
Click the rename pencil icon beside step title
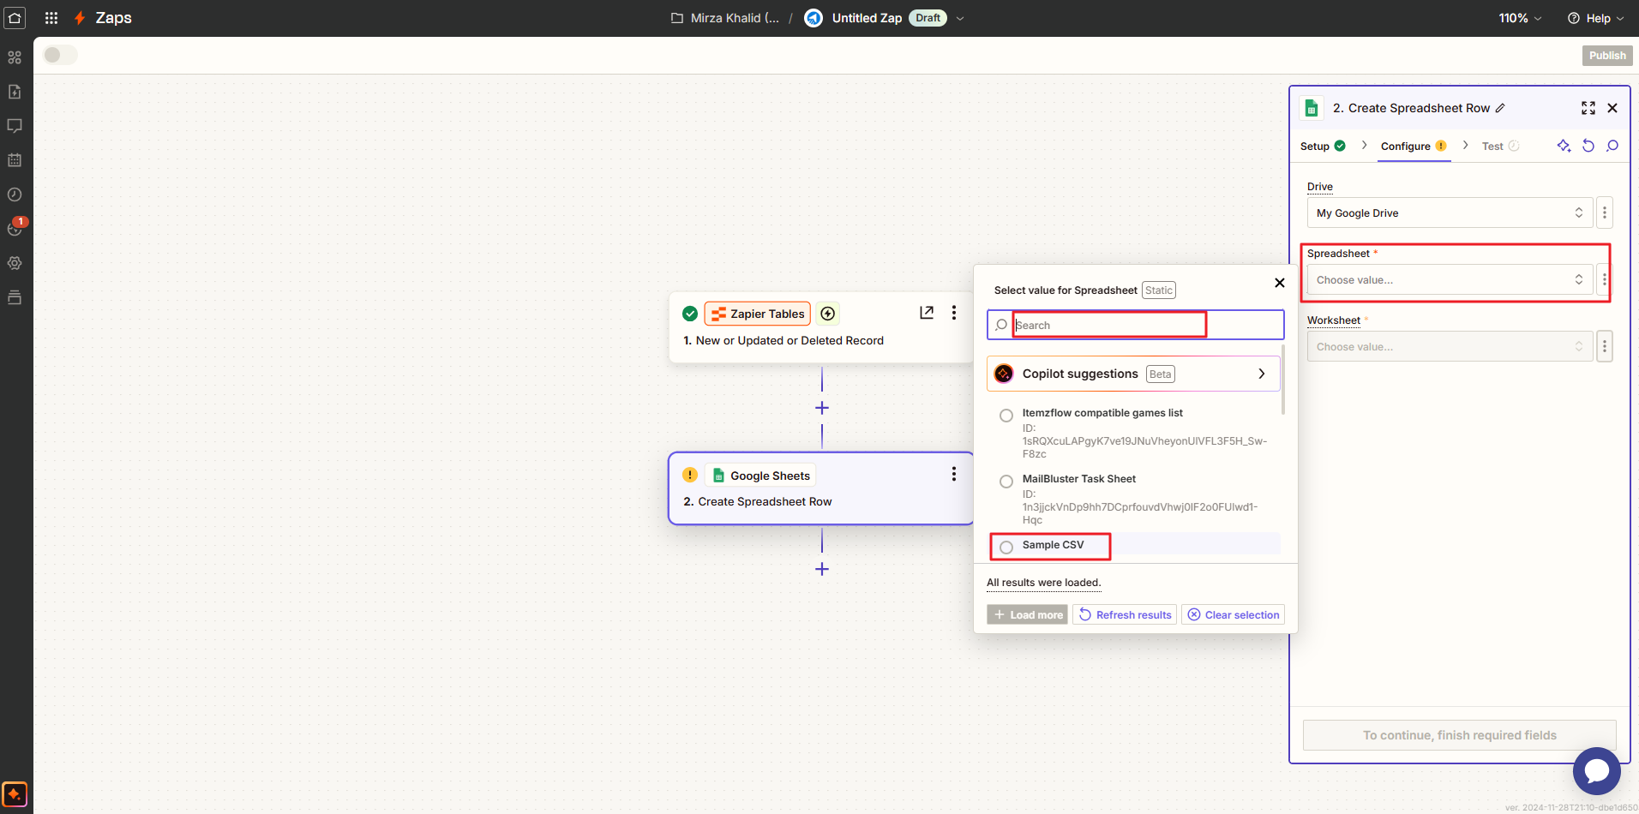pyautogui.click(x=1500, y=108)
